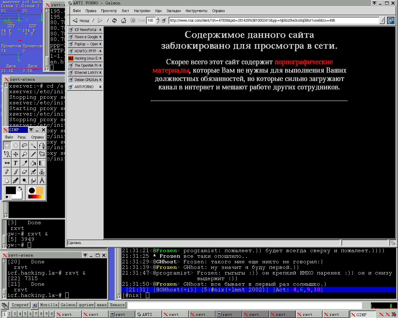The height and width of the screenshot is (318, 398).
Task: Open Galeon URL history dropdown
Action: [x=382, y=20]
